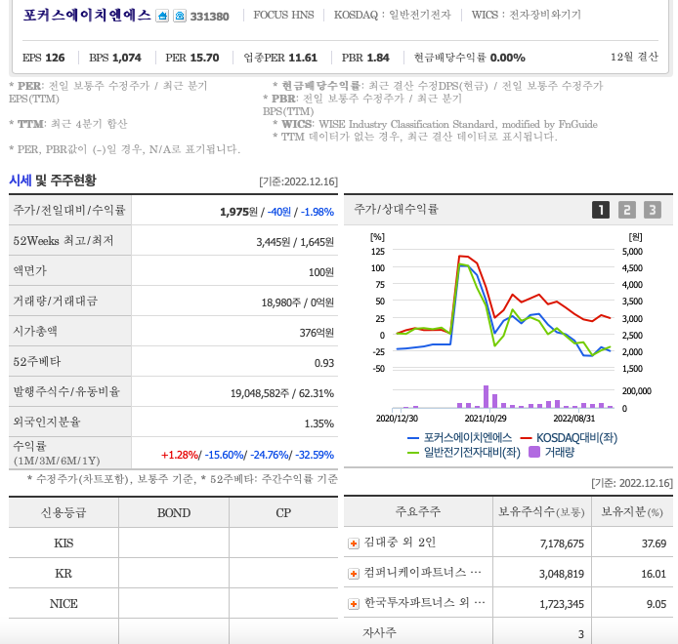Viewport: 678px width, 644px height.
Task: Click the shareholding count 7,178,675
Action: click(x=562, y=543)
